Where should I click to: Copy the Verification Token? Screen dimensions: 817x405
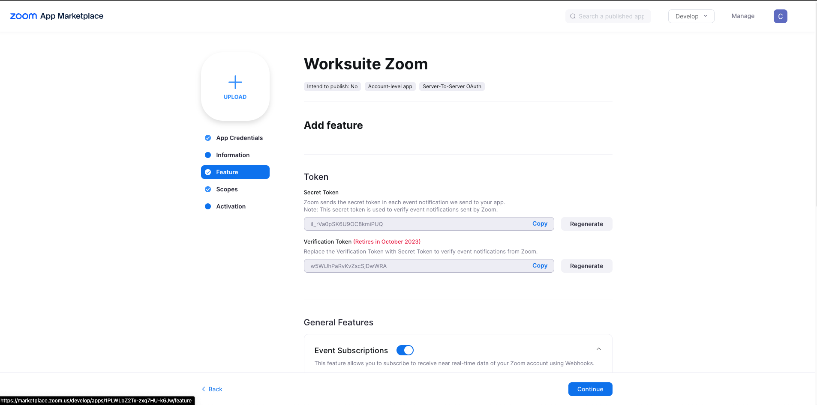click(x=540, y=265)
